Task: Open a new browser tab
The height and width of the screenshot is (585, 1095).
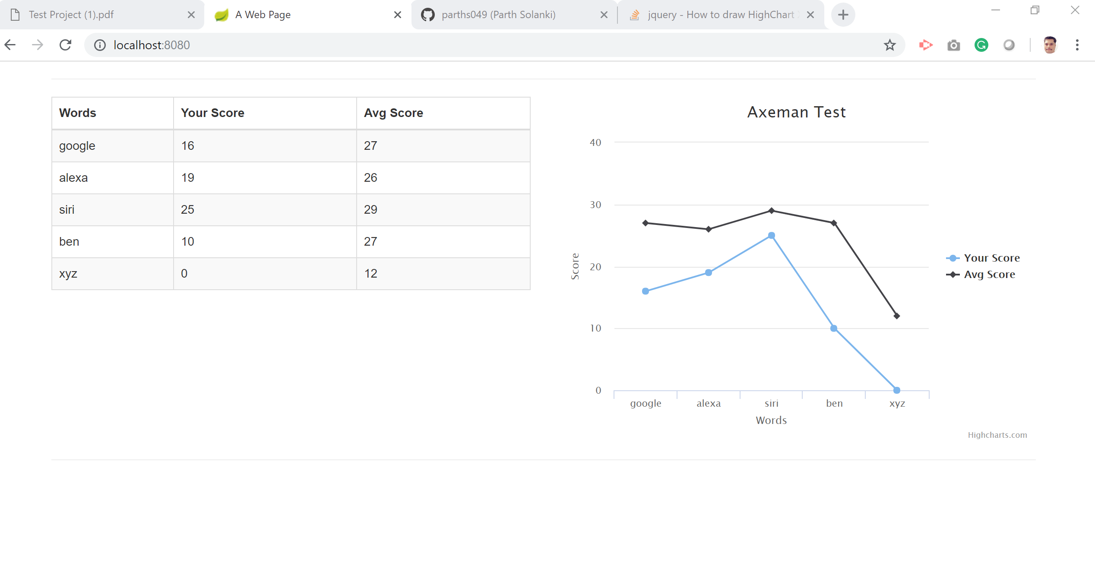Action: tap(843, 15)
